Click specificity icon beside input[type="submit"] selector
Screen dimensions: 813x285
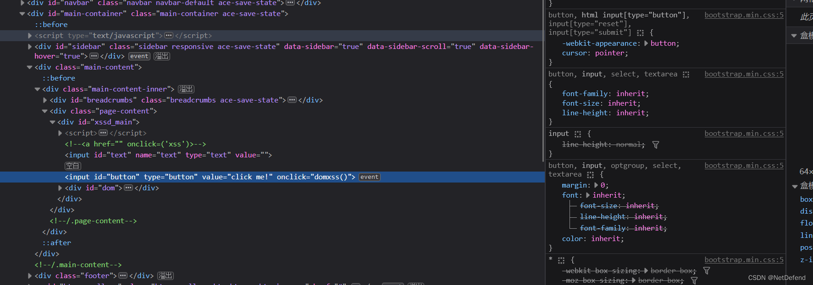[x=640, y=33]
